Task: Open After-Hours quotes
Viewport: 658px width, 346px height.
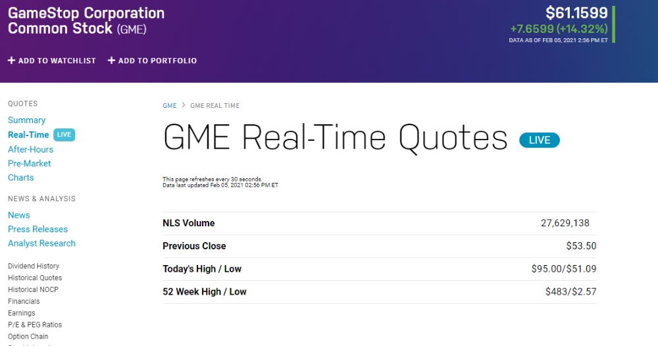Action: pos(31,149)
